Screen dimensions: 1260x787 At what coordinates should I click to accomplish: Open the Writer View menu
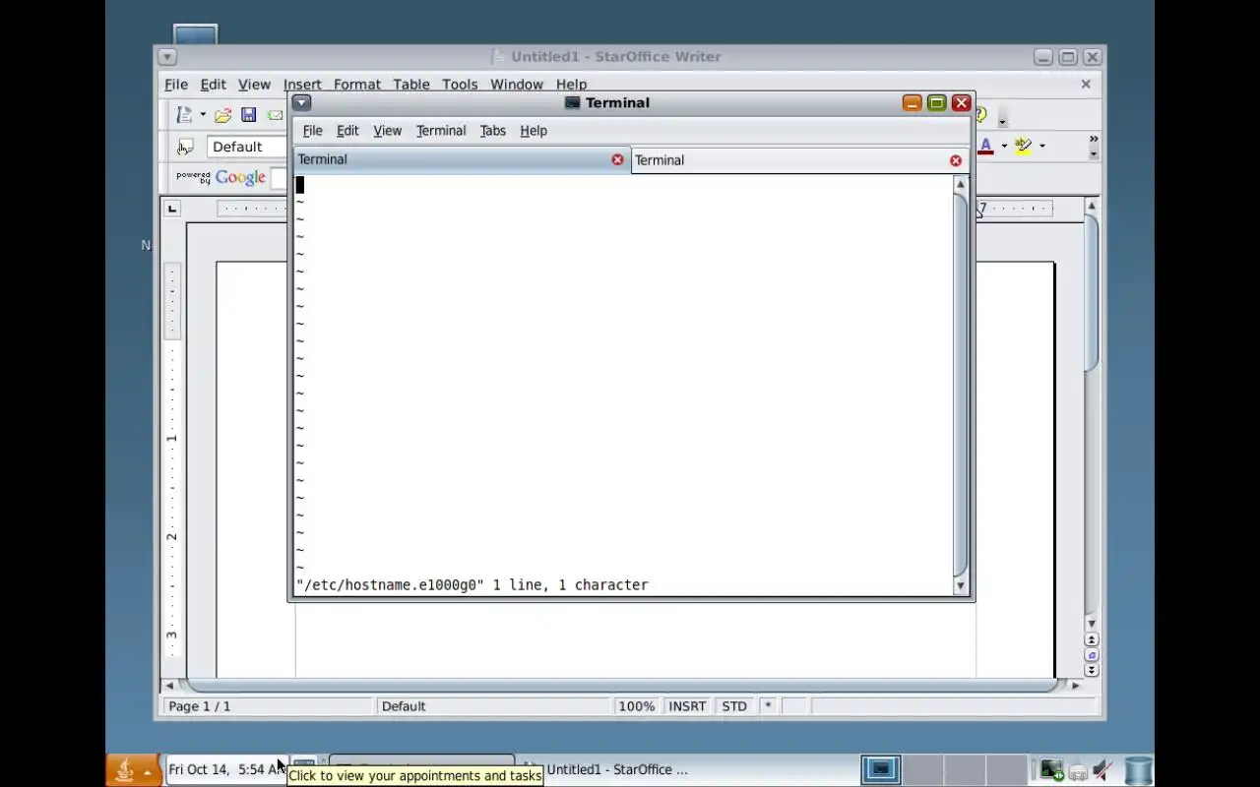click(254, 85)
